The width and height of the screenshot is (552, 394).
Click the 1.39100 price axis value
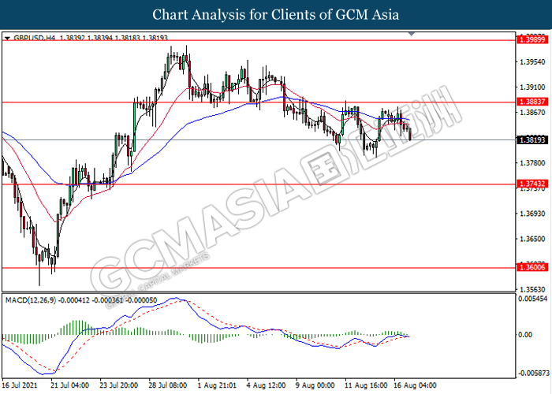point(532,87)
